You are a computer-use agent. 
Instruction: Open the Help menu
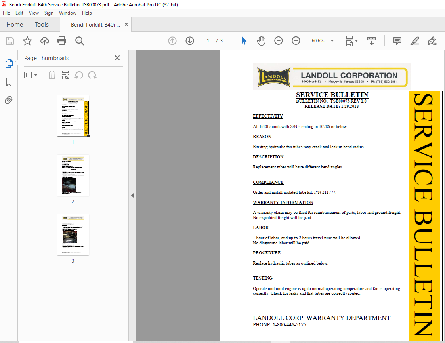pos(87,13)
